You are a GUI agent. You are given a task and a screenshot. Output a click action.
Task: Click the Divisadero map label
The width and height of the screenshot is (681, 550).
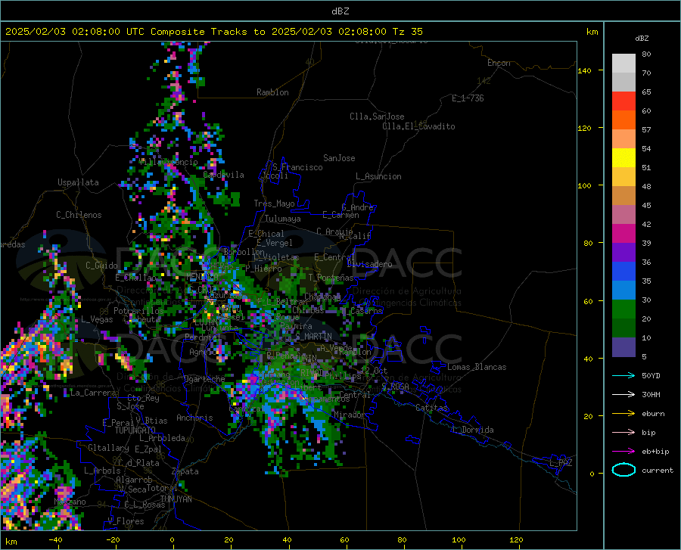click(x=369, y=264)
